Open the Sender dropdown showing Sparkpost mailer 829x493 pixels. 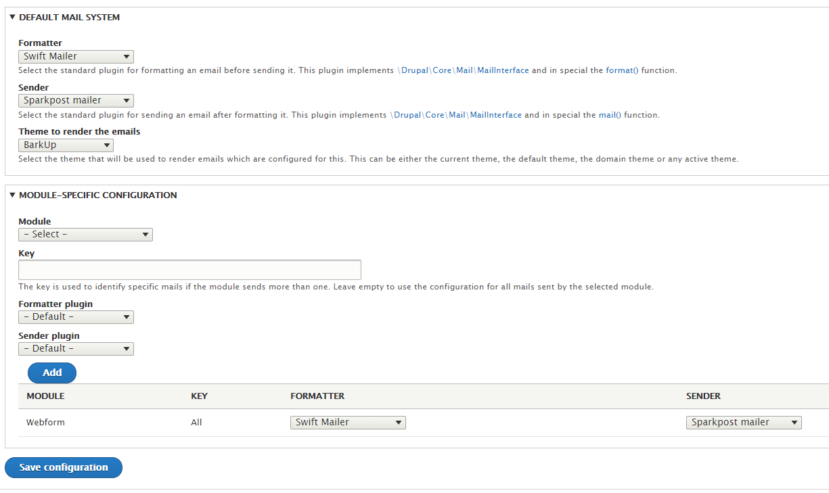76,100
